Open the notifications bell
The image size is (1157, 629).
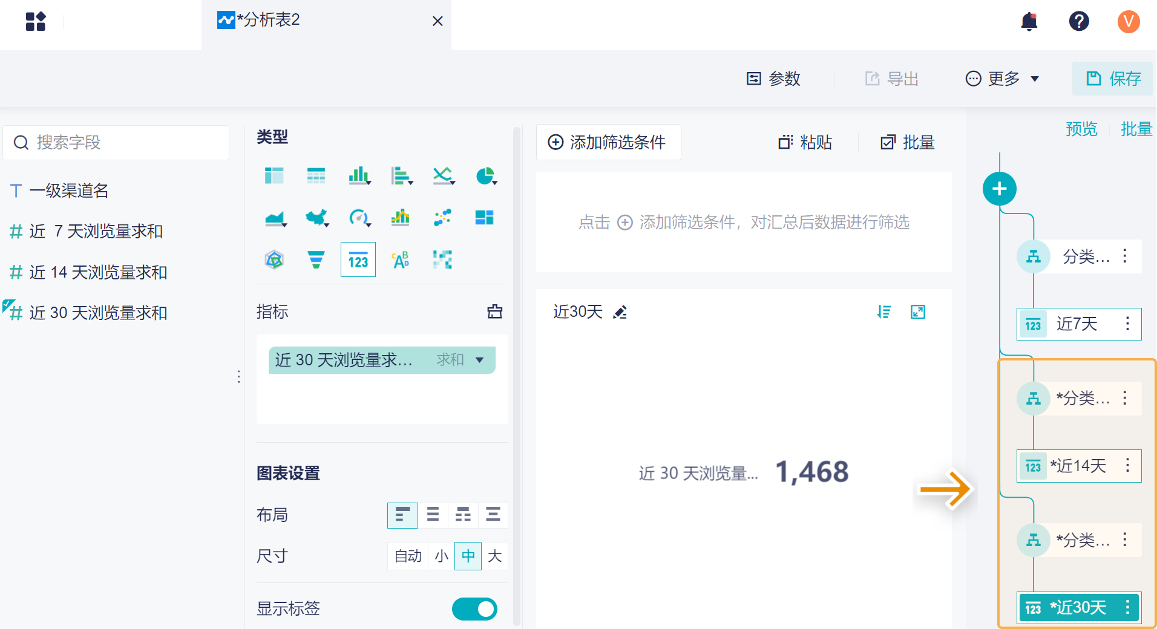[1029, 22]
